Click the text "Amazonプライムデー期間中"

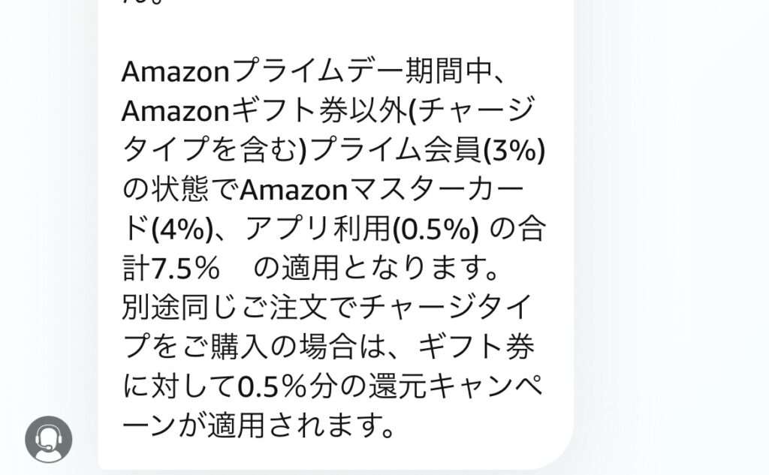pos(307,73)
